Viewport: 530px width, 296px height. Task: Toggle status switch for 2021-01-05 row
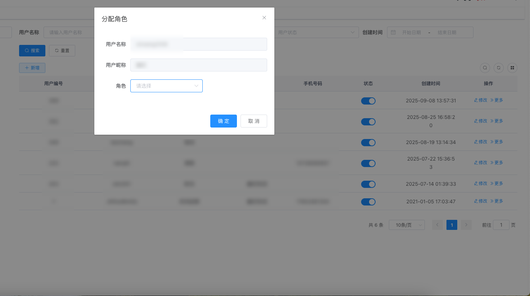click(x=368, y=202)
